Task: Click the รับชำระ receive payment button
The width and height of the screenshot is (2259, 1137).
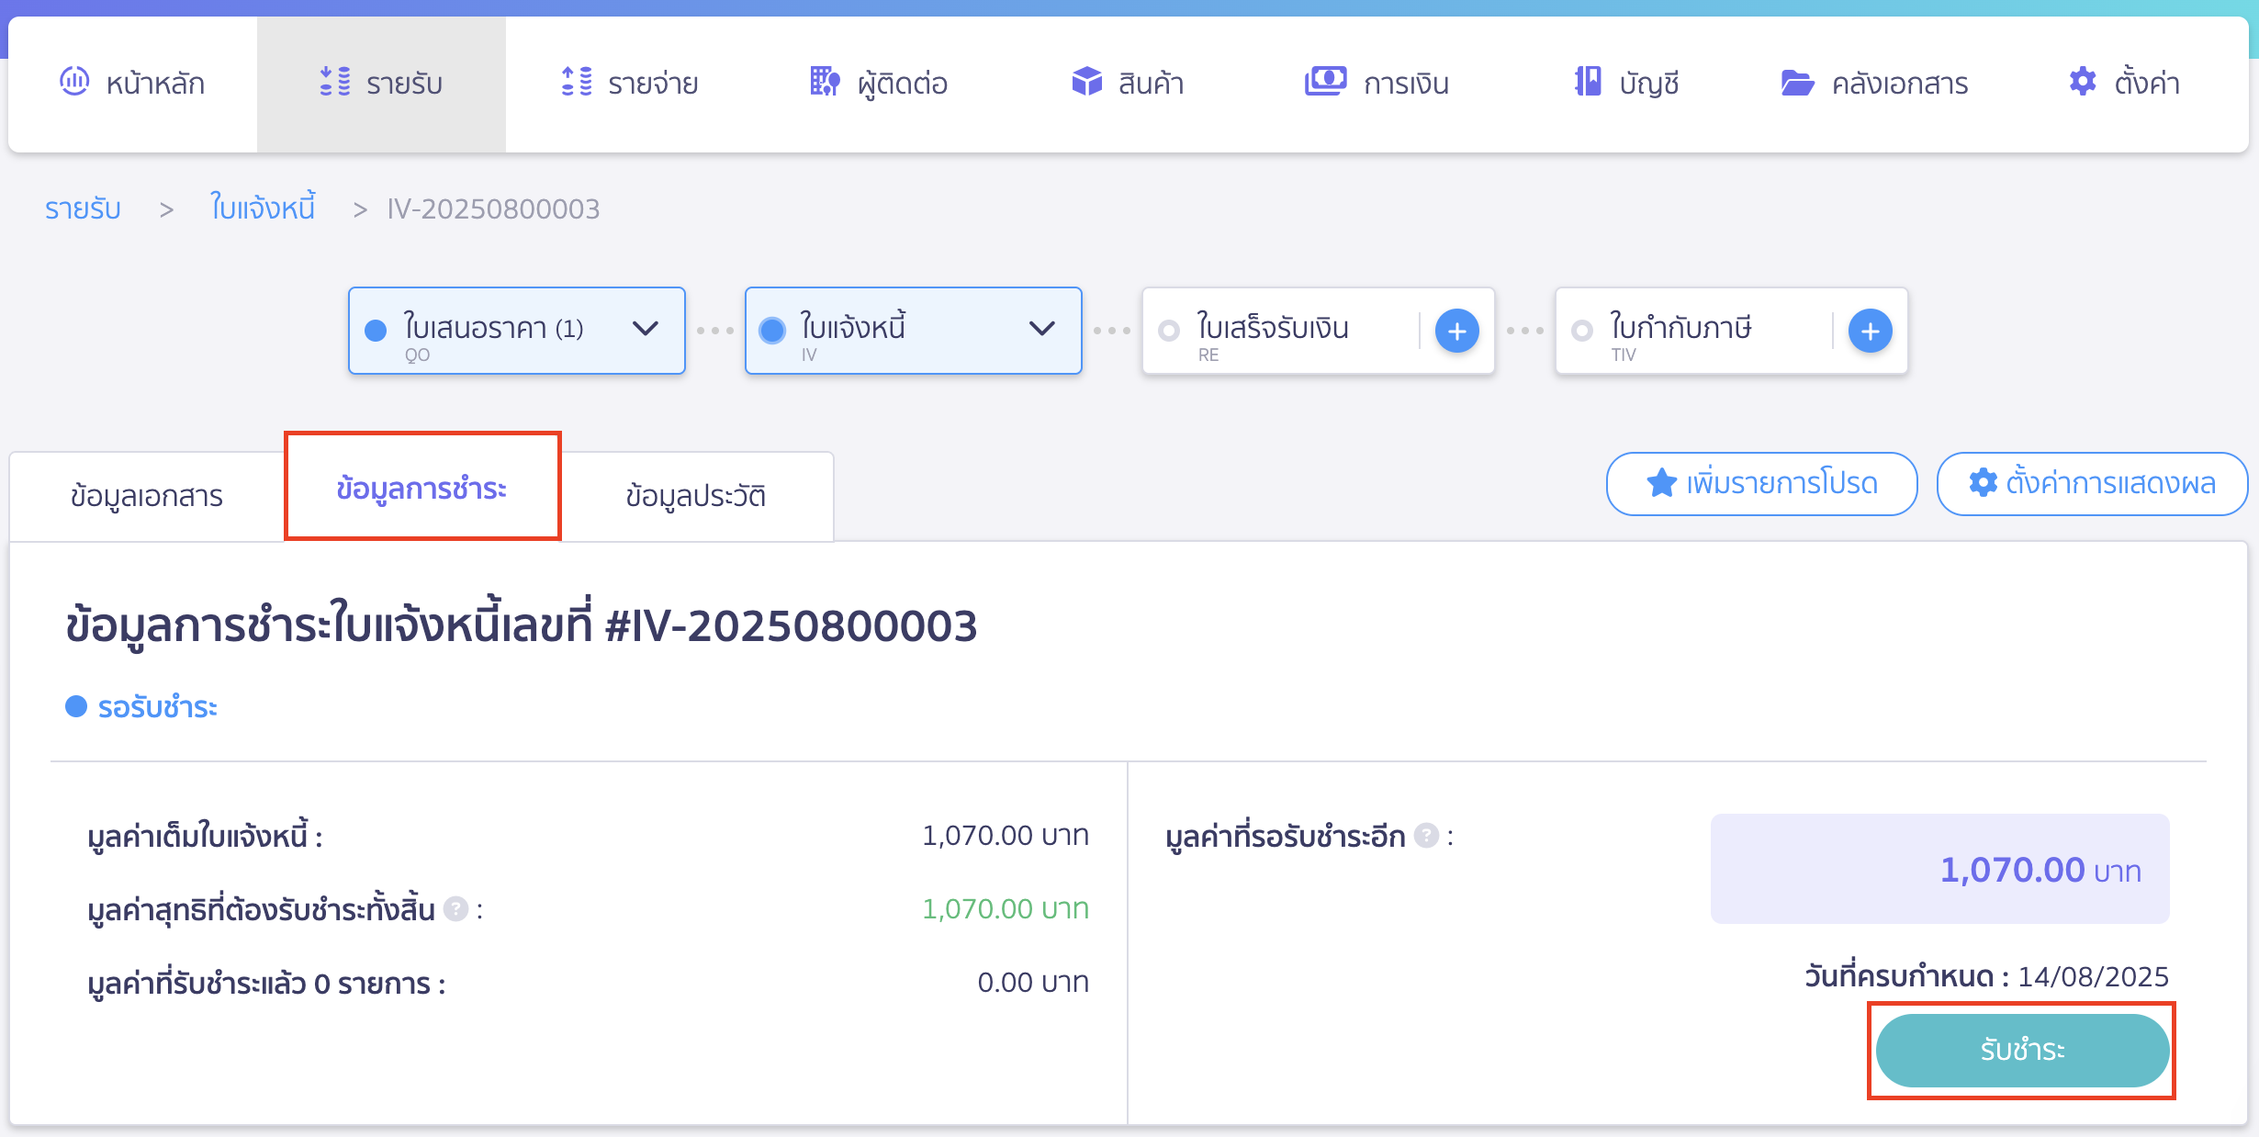Action: click(x=2022, y=1050)
